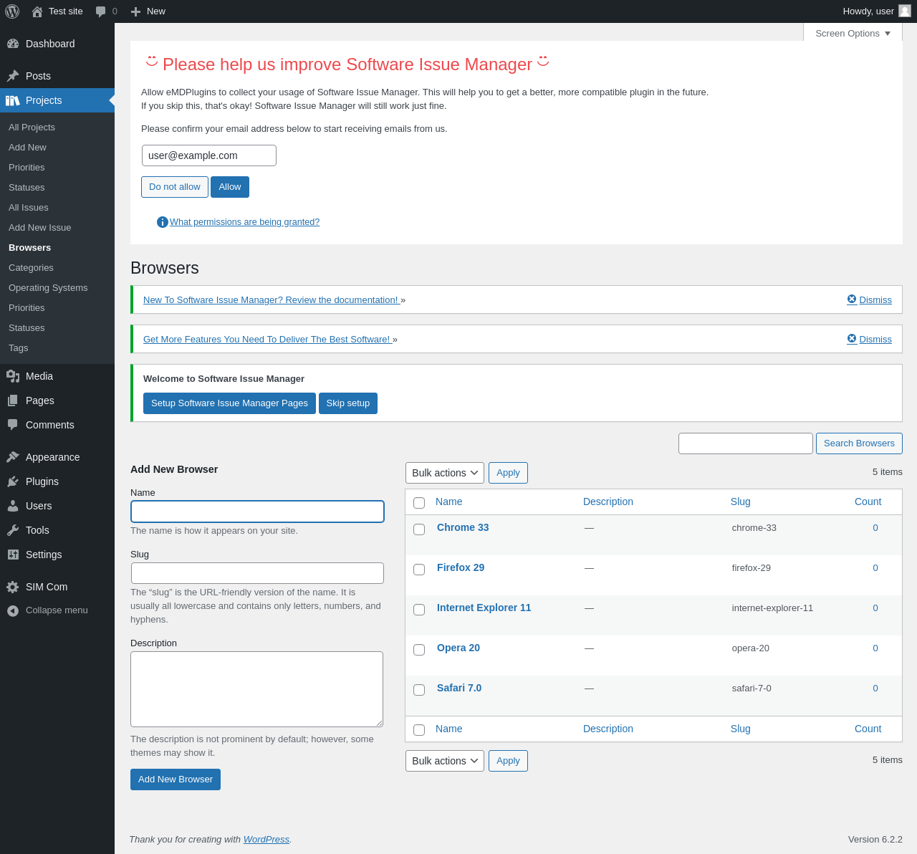
Task: Check the Safari 7.0 row checkbox
Action: point(419,690)
